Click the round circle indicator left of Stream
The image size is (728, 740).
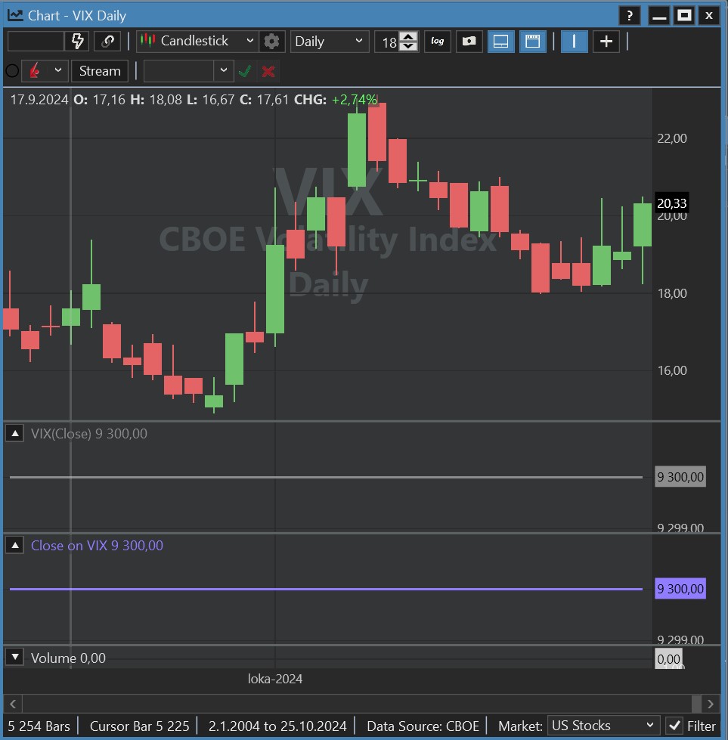(12, 71)
